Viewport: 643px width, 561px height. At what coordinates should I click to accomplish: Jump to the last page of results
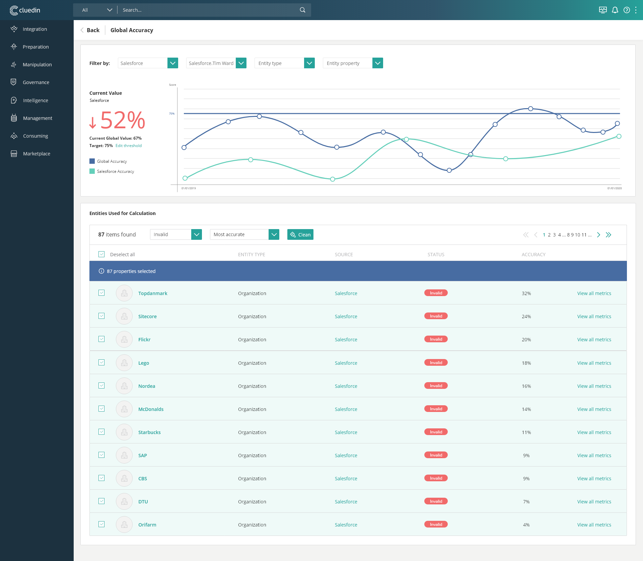point(609,235)
